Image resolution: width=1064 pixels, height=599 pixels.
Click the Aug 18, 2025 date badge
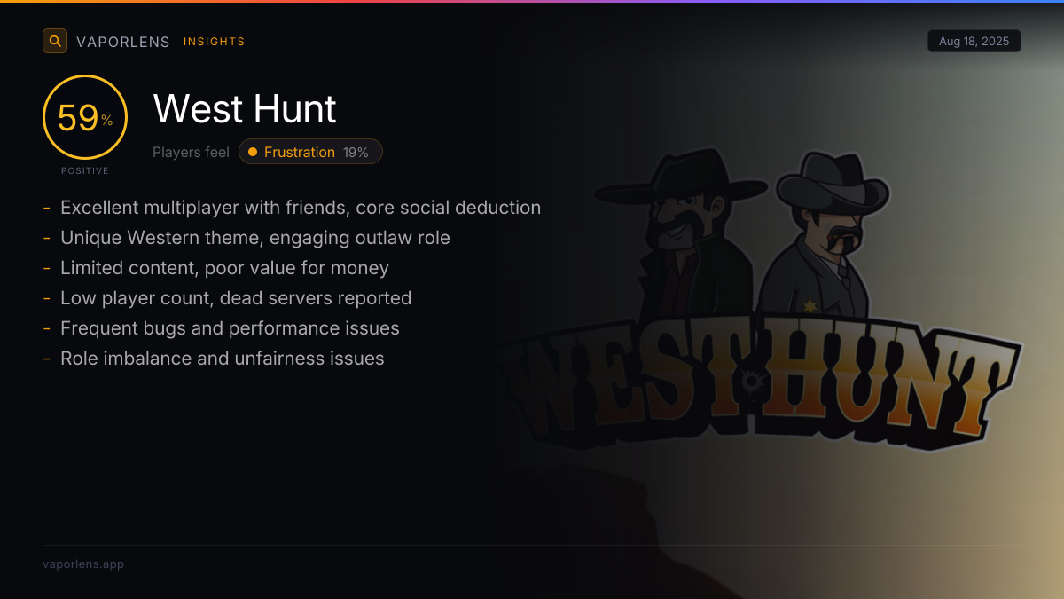coord(974,41)
